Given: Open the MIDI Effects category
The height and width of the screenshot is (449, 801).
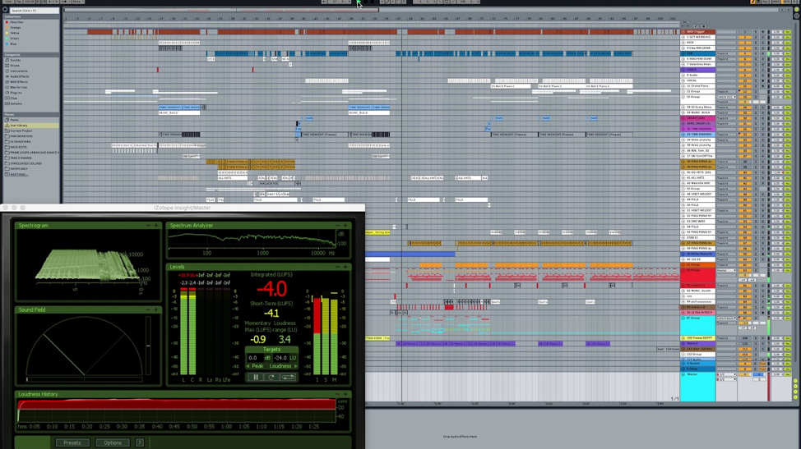Looking at the screenshot, I should (20, 82).
